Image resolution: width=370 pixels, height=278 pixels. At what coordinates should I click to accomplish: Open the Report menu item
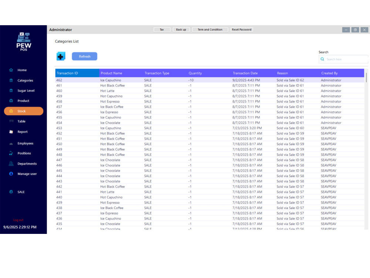coord(23,132)
